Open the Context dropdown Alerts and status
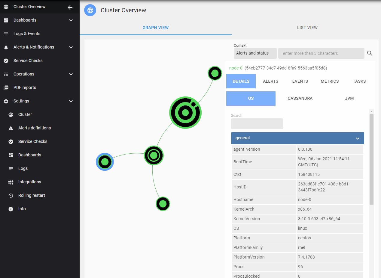The height and width of the screenshot is (278, 381). 255,53
